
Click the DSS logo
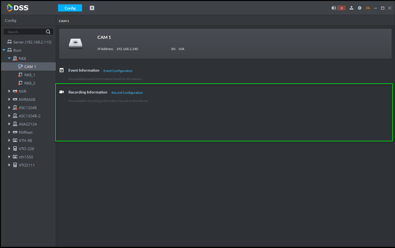click(x=18, y=8)
